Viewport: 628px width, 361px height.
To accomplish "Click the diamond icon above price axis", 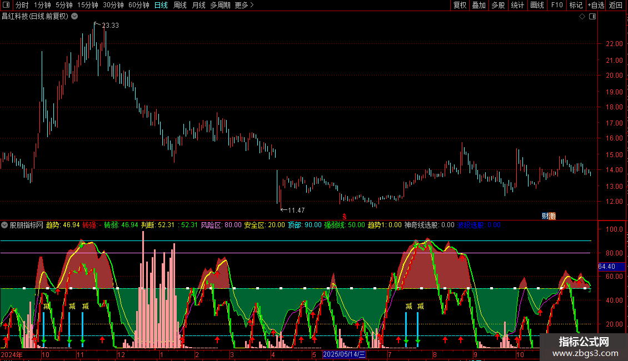I will coord(582,17).
